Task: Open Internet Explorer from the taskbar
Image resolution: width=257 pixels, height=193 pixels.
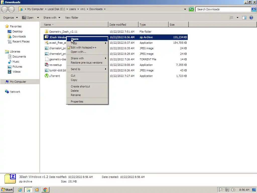Action: pos(20,190)
